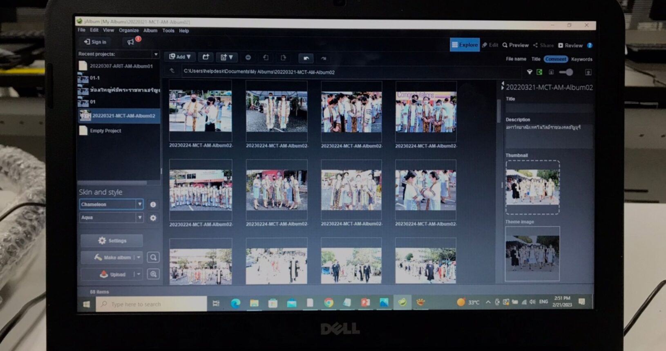666x351 pixels.
Task: Open the Photos app in taskbar
Action: pos(384,302)
